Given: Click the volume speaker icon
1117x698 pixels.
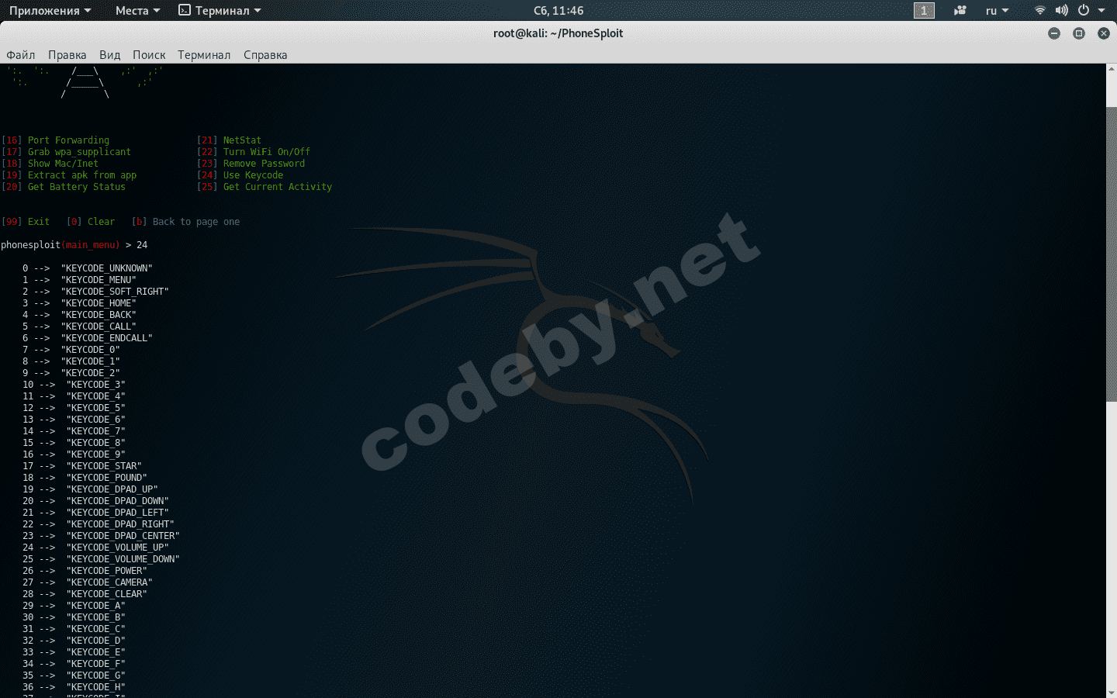Looking at the screenshot, I should click(x=1062, y=10).
